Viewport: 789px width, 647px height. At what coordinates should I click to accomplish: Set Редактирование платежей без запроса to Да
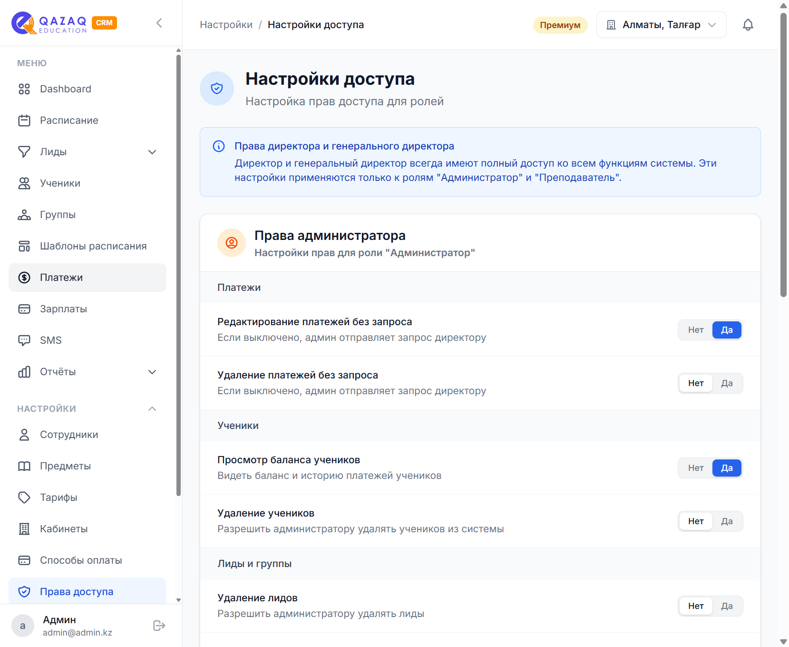click(727, 330)
